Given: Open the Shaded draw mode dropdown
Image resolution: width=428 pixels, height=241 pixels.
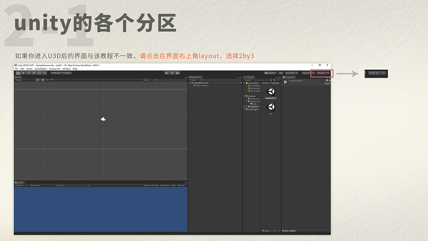Looking at the screenshot, I should click(24, 80).
